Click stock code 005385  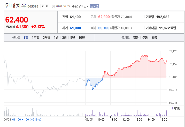pos(33,6)
